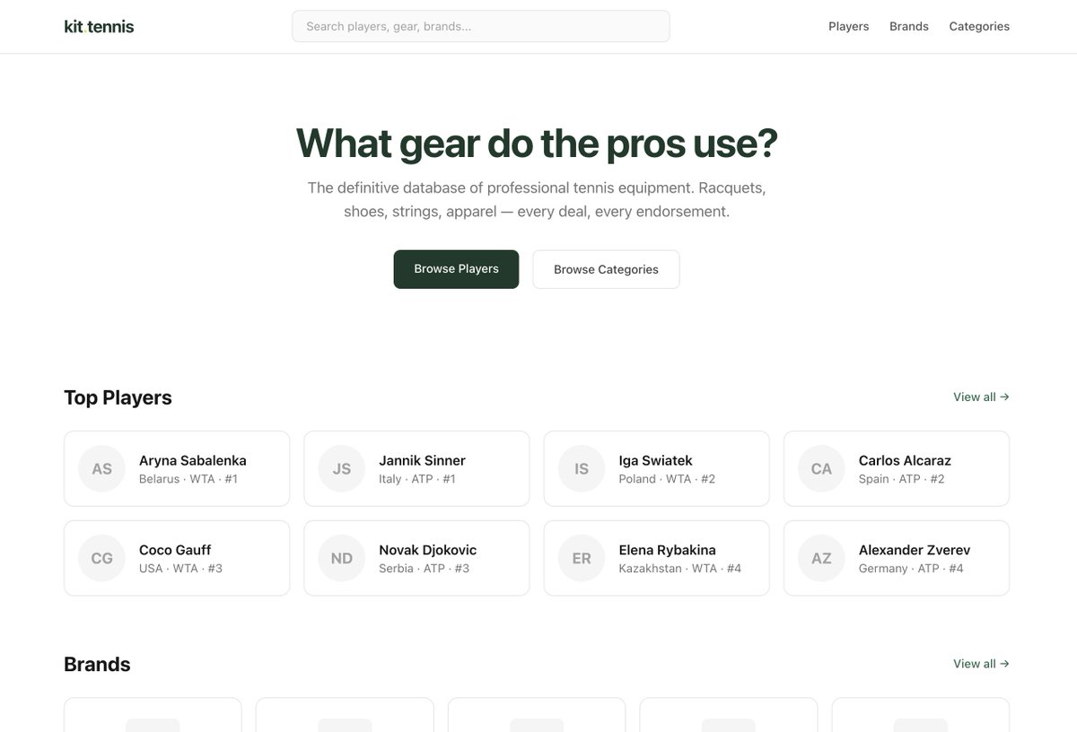Click the ER avatar icon
This screenshot has width=1077, height=732.
pyautogui.click(x=582, y=558)
